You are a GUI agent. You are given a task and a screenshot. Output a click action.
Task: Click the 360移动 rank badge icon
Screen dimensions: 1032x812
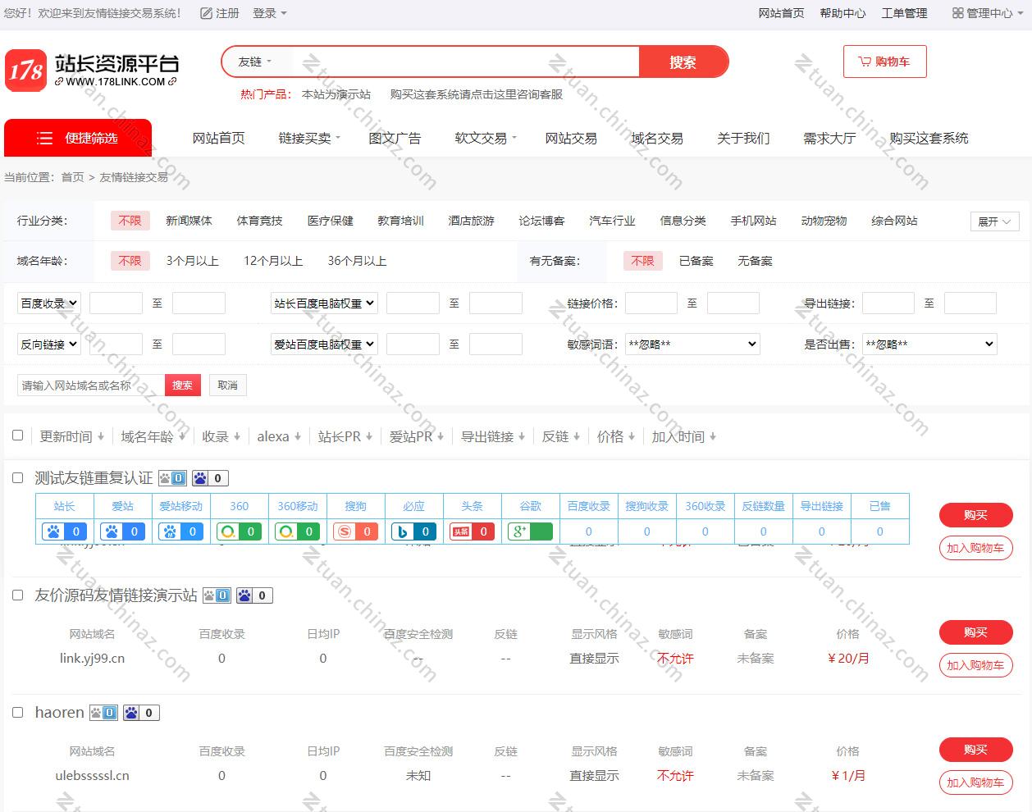(x=298, y=531)
